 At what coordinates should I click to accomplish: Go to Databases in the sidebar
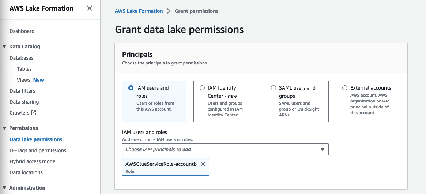tap(21, 58)
